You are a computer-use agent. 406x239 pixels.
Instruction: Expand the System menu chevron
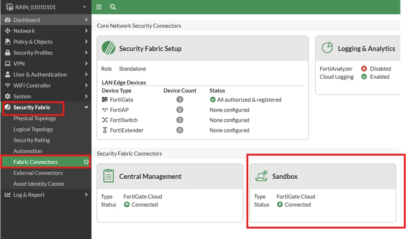(x=86, y=96)
